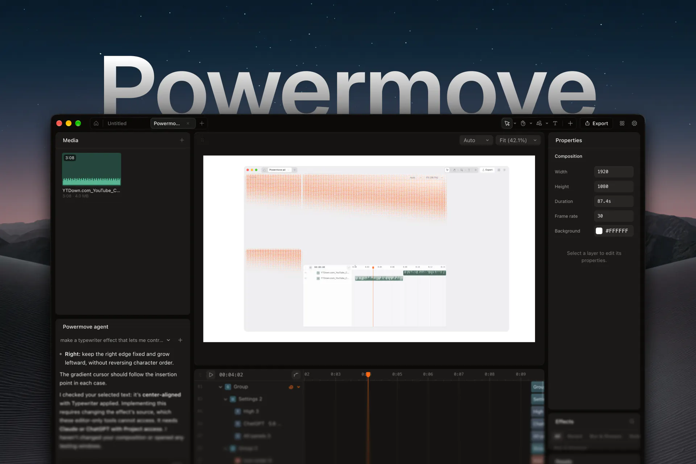Viewport: 696px width, 464px height.
Task: Click the YTDown.com_YouTube_C... file name
Action: pos(91,190)
